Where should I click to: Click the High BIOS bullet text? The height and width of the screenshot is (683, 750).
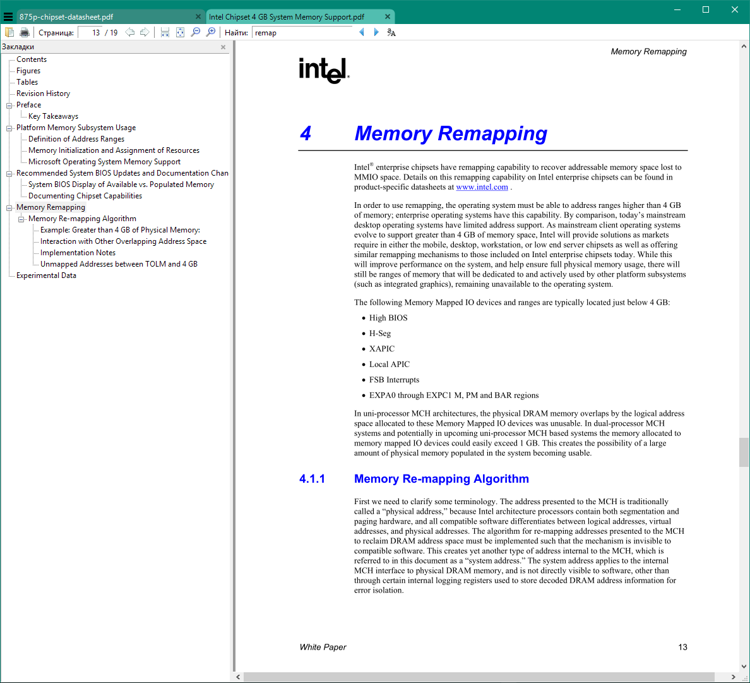pyautogui.click(x=388, y=318)
